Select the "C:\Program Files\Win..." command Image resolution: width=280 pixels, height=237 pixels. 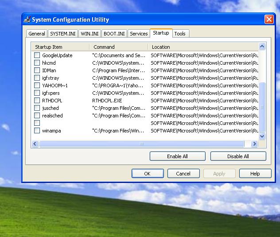click(118, 131)
